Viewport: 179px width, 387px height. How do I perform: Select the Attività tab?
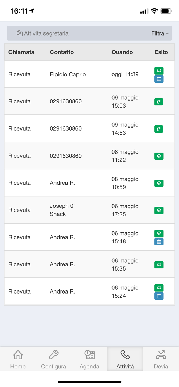(125, 359)
